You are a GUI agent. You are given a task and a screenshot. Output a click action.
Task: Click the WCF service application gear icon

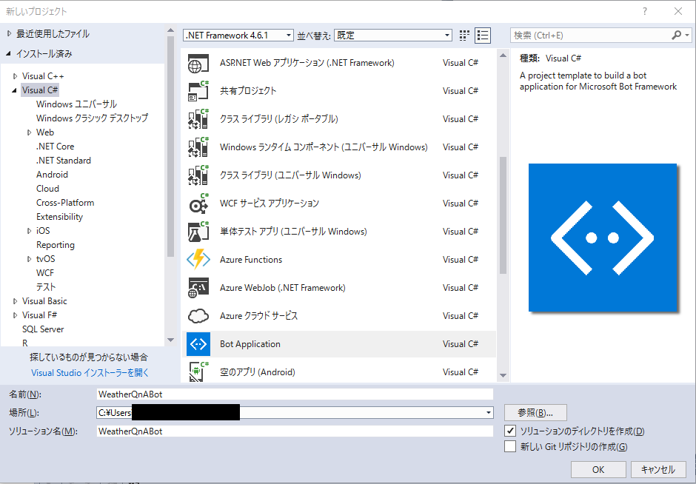tap(198, 204)
